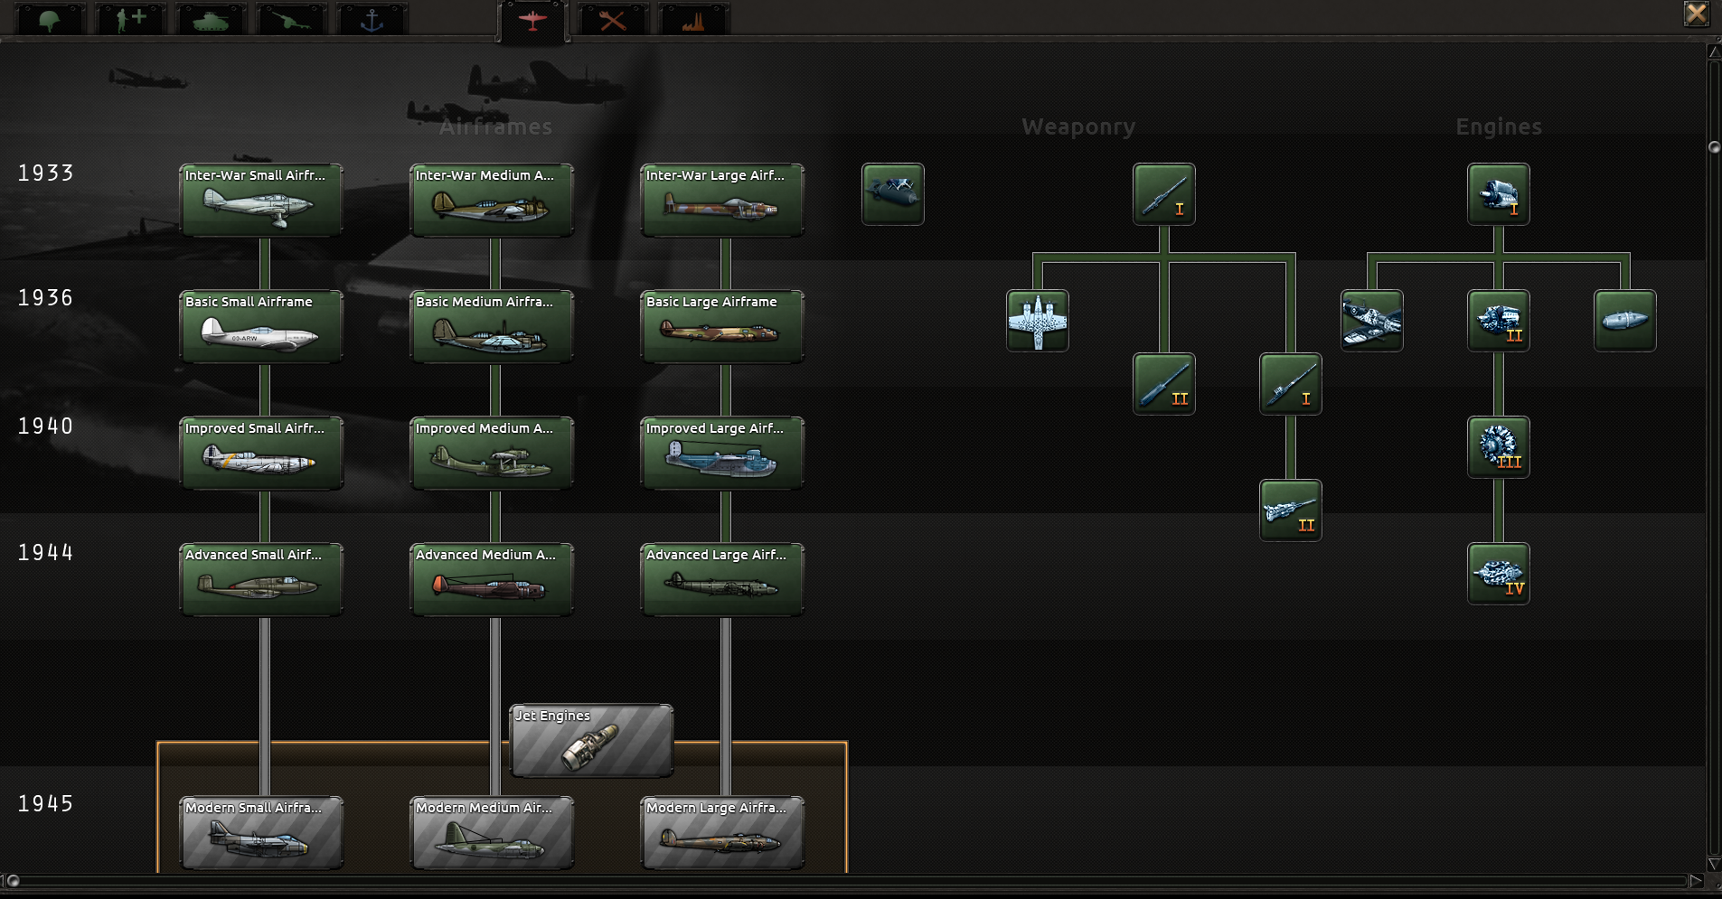
Task: Research the Self-Sealing Fuel Tanks technology
Action: [1624, 321]
